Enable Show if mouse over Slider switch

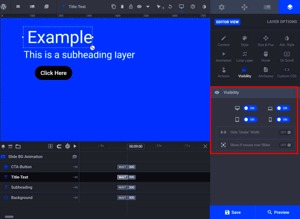(x=286, y=145)
